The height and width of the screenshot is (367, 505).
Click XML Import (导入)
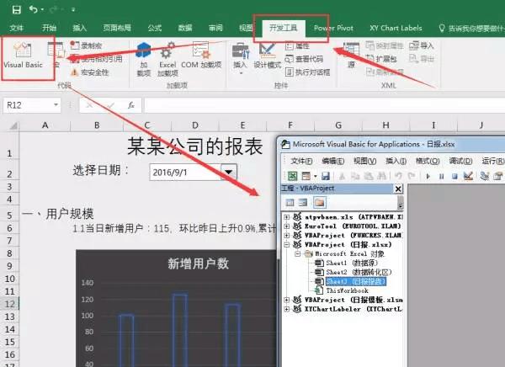point(422,45)
